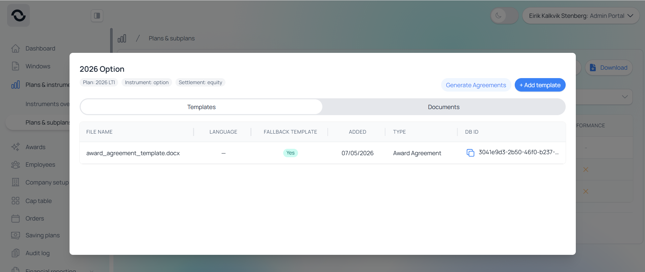645x272 pixels.
Task: Open Awards in sidebar
Action: click(35, 147)
